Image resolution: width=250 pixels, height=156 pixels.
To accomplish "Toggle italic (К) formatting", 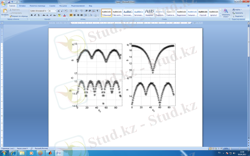I will [x=35, y=15].
